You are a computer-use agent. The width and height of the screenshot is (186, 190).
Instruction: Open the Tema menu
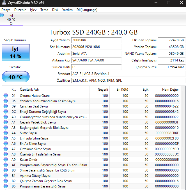44,10
